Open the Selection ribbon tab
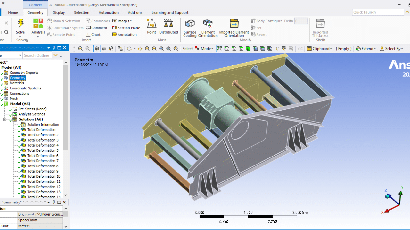The image size is (410, 230). tap(82, 12)
